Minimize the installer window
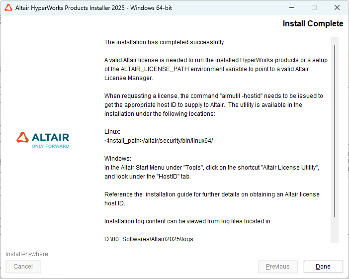 click(291, 8)
